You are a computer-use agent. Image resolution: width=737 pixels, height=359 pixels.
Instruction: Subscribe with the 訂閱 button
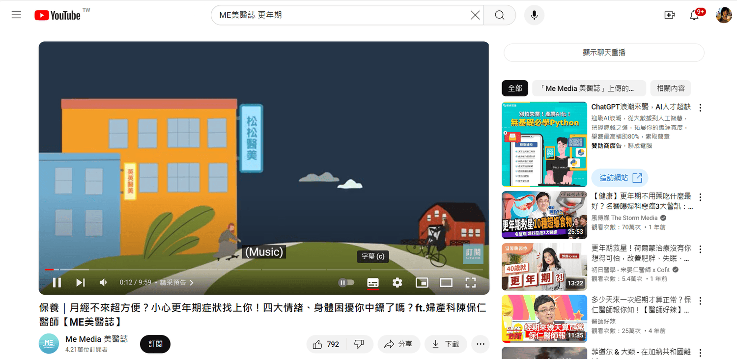tap(155, 344)
